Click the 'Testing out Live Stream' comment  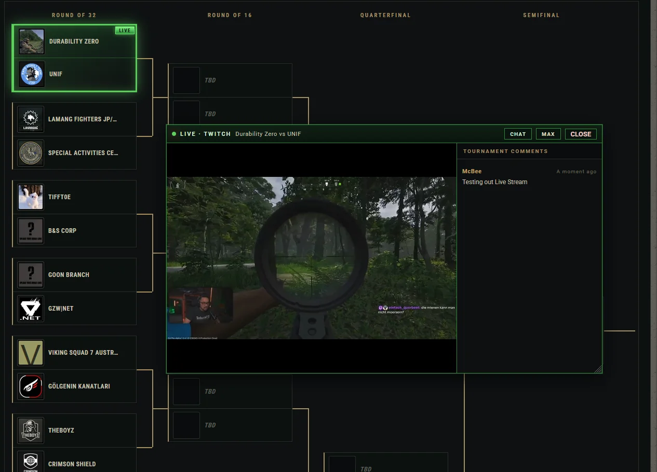[x=494, y=182]
